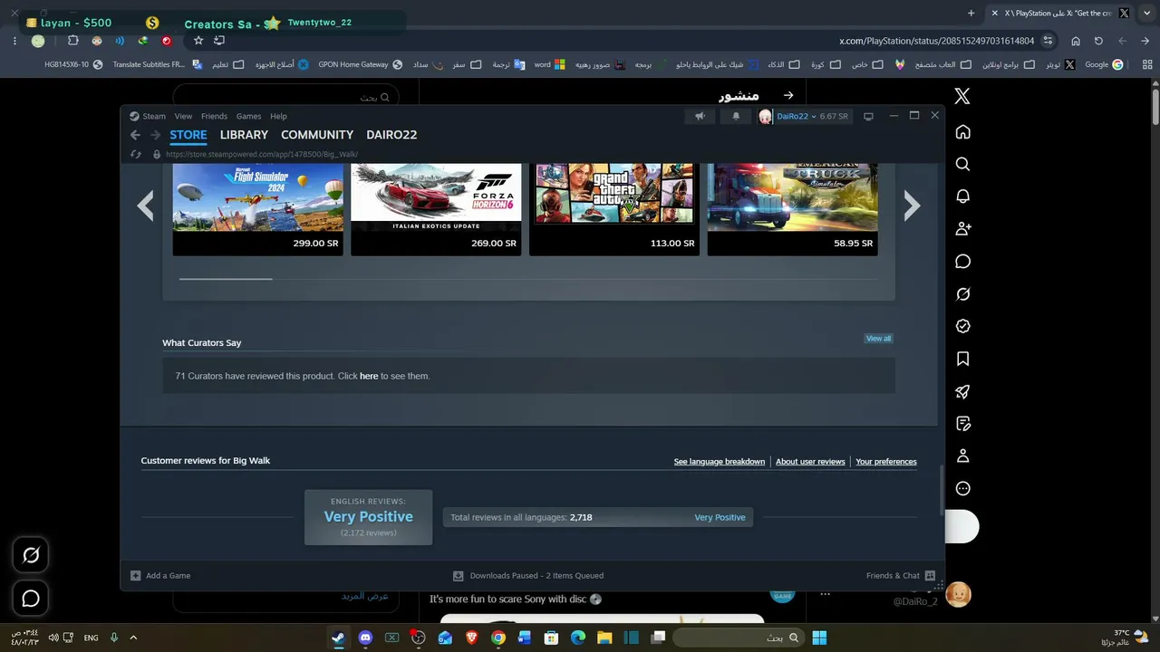Open Brave browser from the taskbar
Image resolution: width=1160 pixels, height=652 pixels.
(471, 638)
